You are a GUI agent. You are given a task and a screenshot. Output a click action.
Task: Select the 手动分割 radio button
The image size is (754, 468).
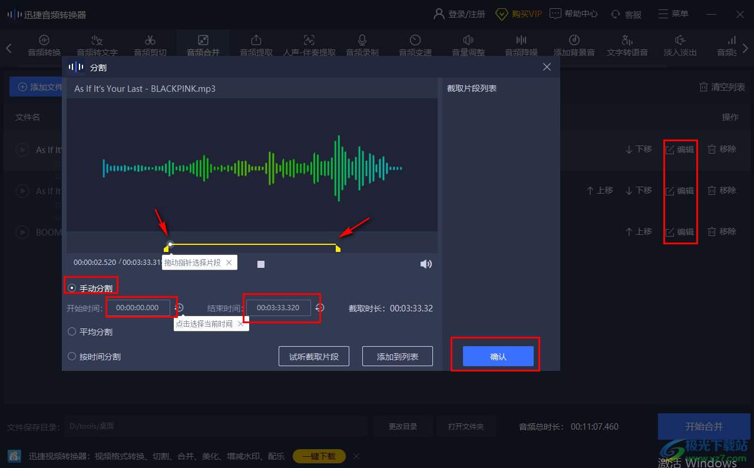[72, 288]
